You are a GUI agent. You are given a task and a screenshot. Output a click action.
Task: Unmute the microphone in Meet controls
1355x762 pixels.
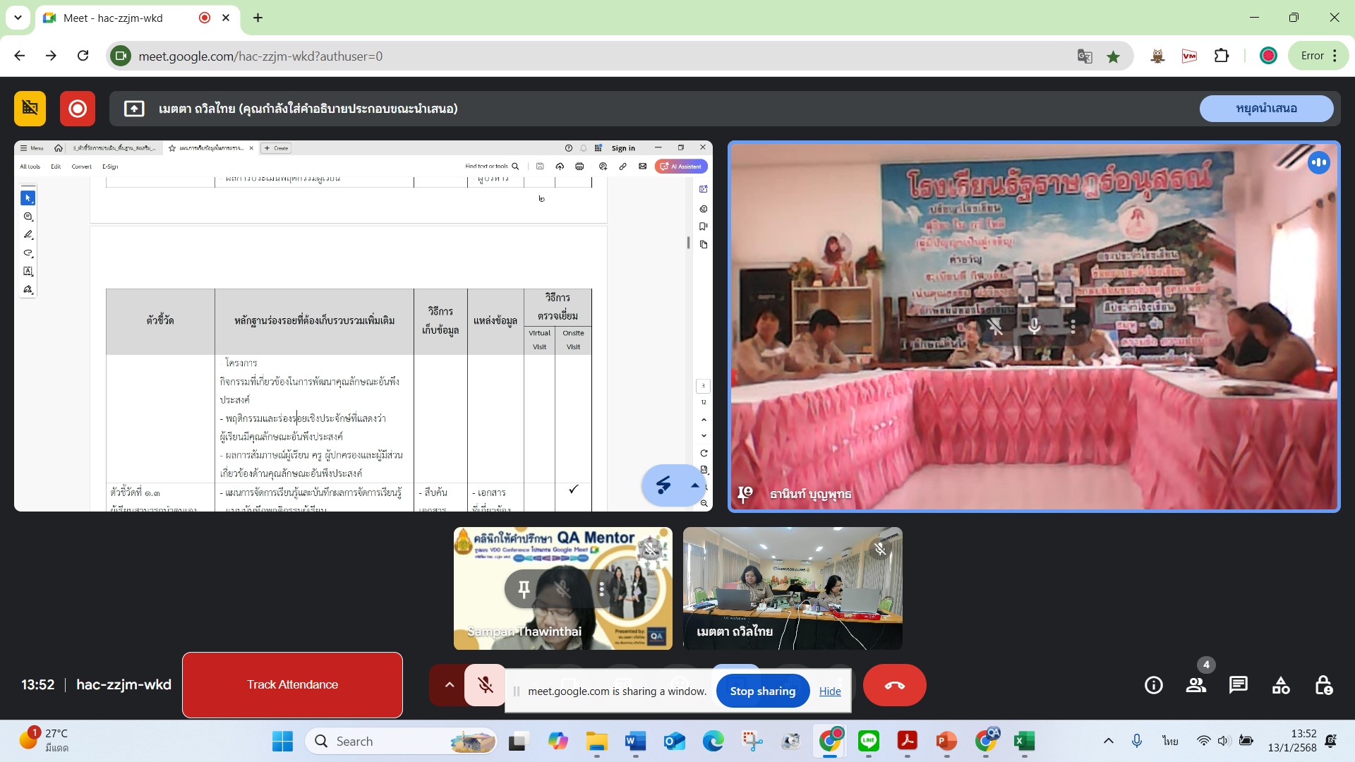click(485, 685)
